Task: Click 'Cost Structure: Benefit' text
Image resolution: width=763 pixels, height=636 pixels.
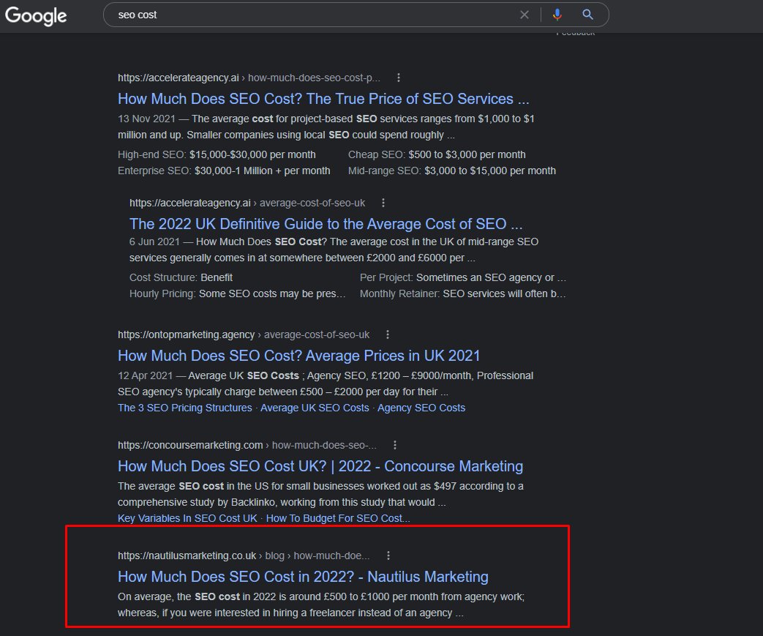Action: click(x=181, y=277)
